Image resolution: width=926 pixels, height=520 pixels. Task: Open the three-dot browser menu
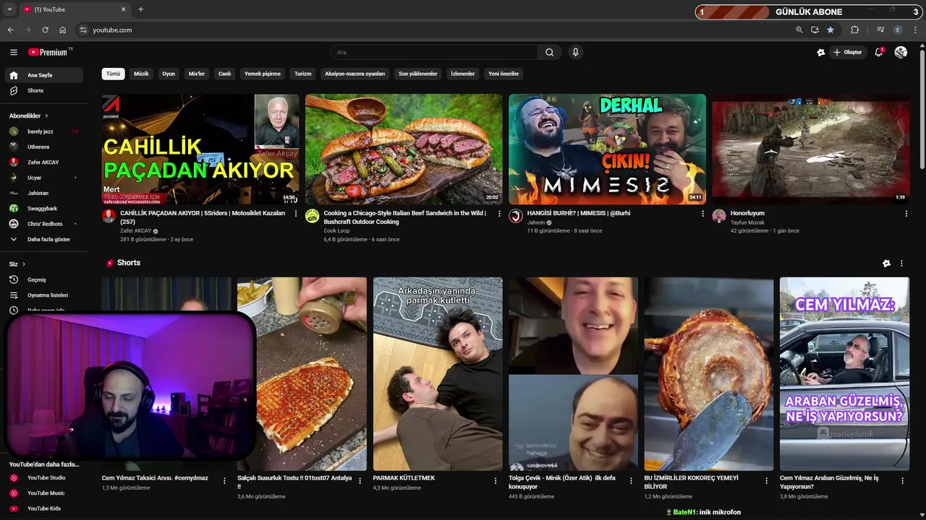point(916,30)
